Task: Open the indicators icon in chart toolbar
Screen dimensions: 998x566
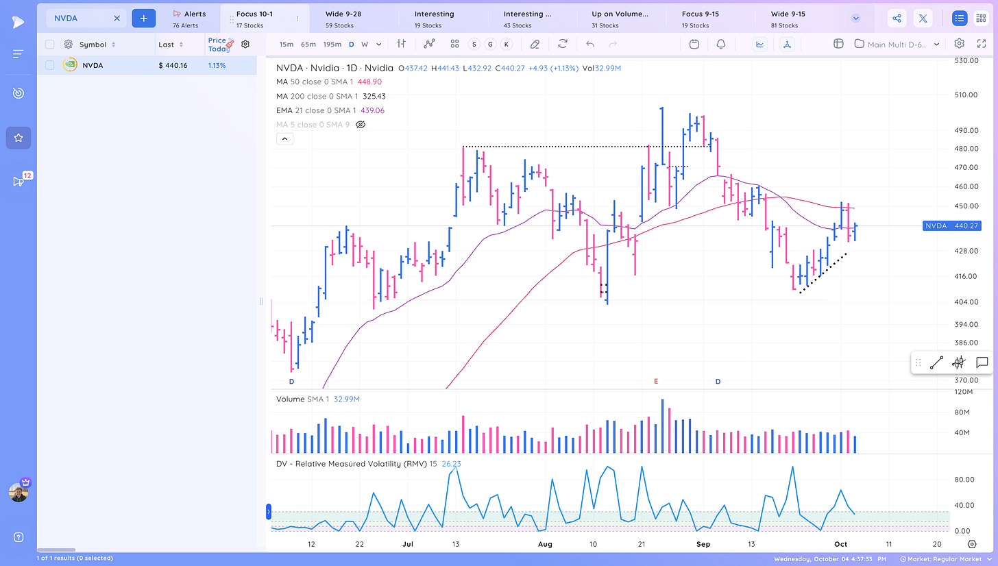Action: 430,44
